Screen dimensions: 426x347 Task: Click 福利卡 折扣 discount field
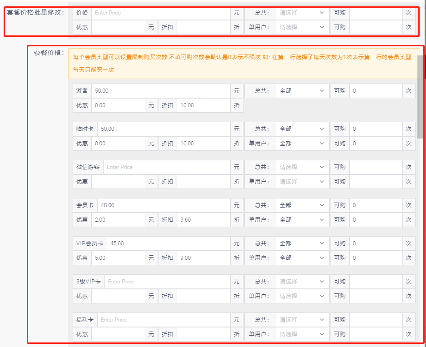203,334
